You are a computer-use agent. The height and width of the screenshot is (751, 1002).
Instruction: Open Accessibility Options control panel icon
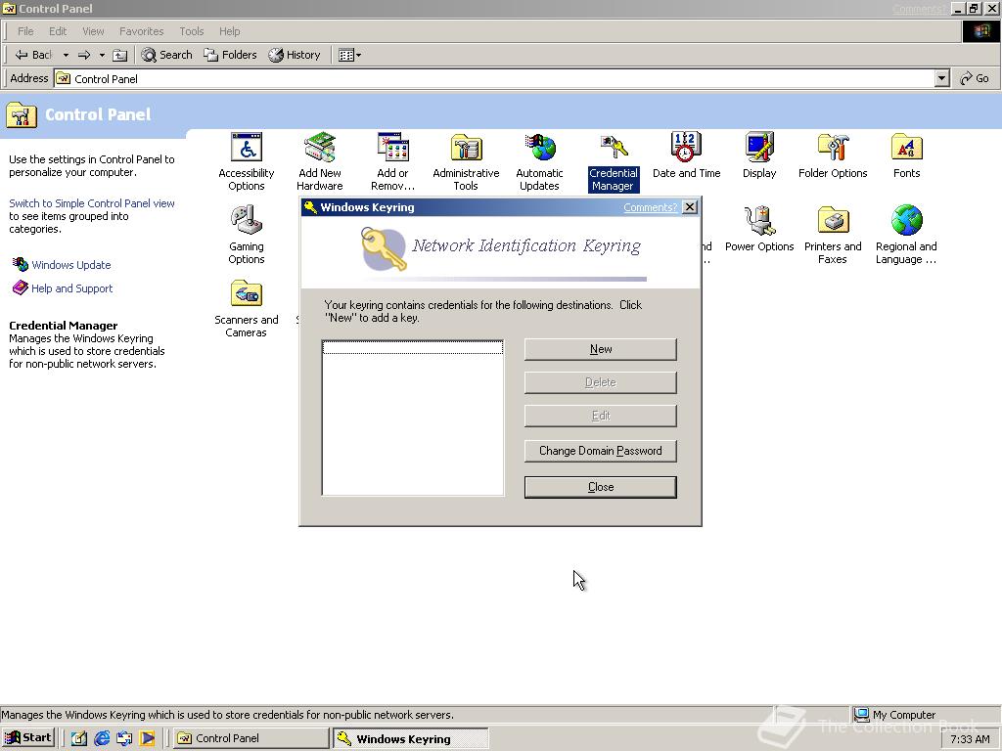[246, 161]
